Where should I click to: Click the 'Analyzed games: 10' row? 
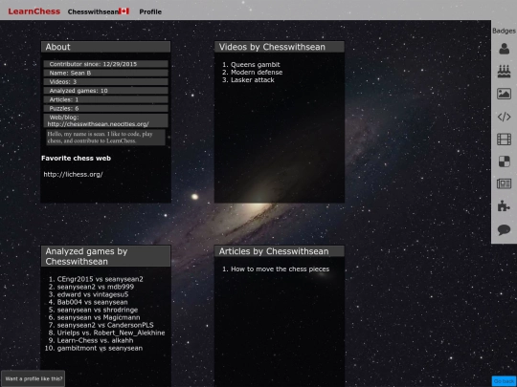(x=106, y=91)
